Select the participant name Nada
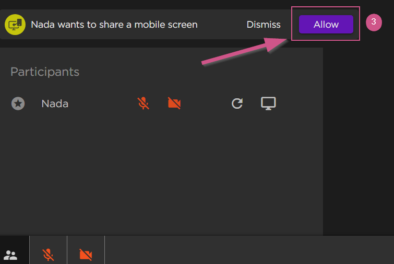The width and height of the screenshot is (394, 264). pyautogui.click(x=55, y=104)
